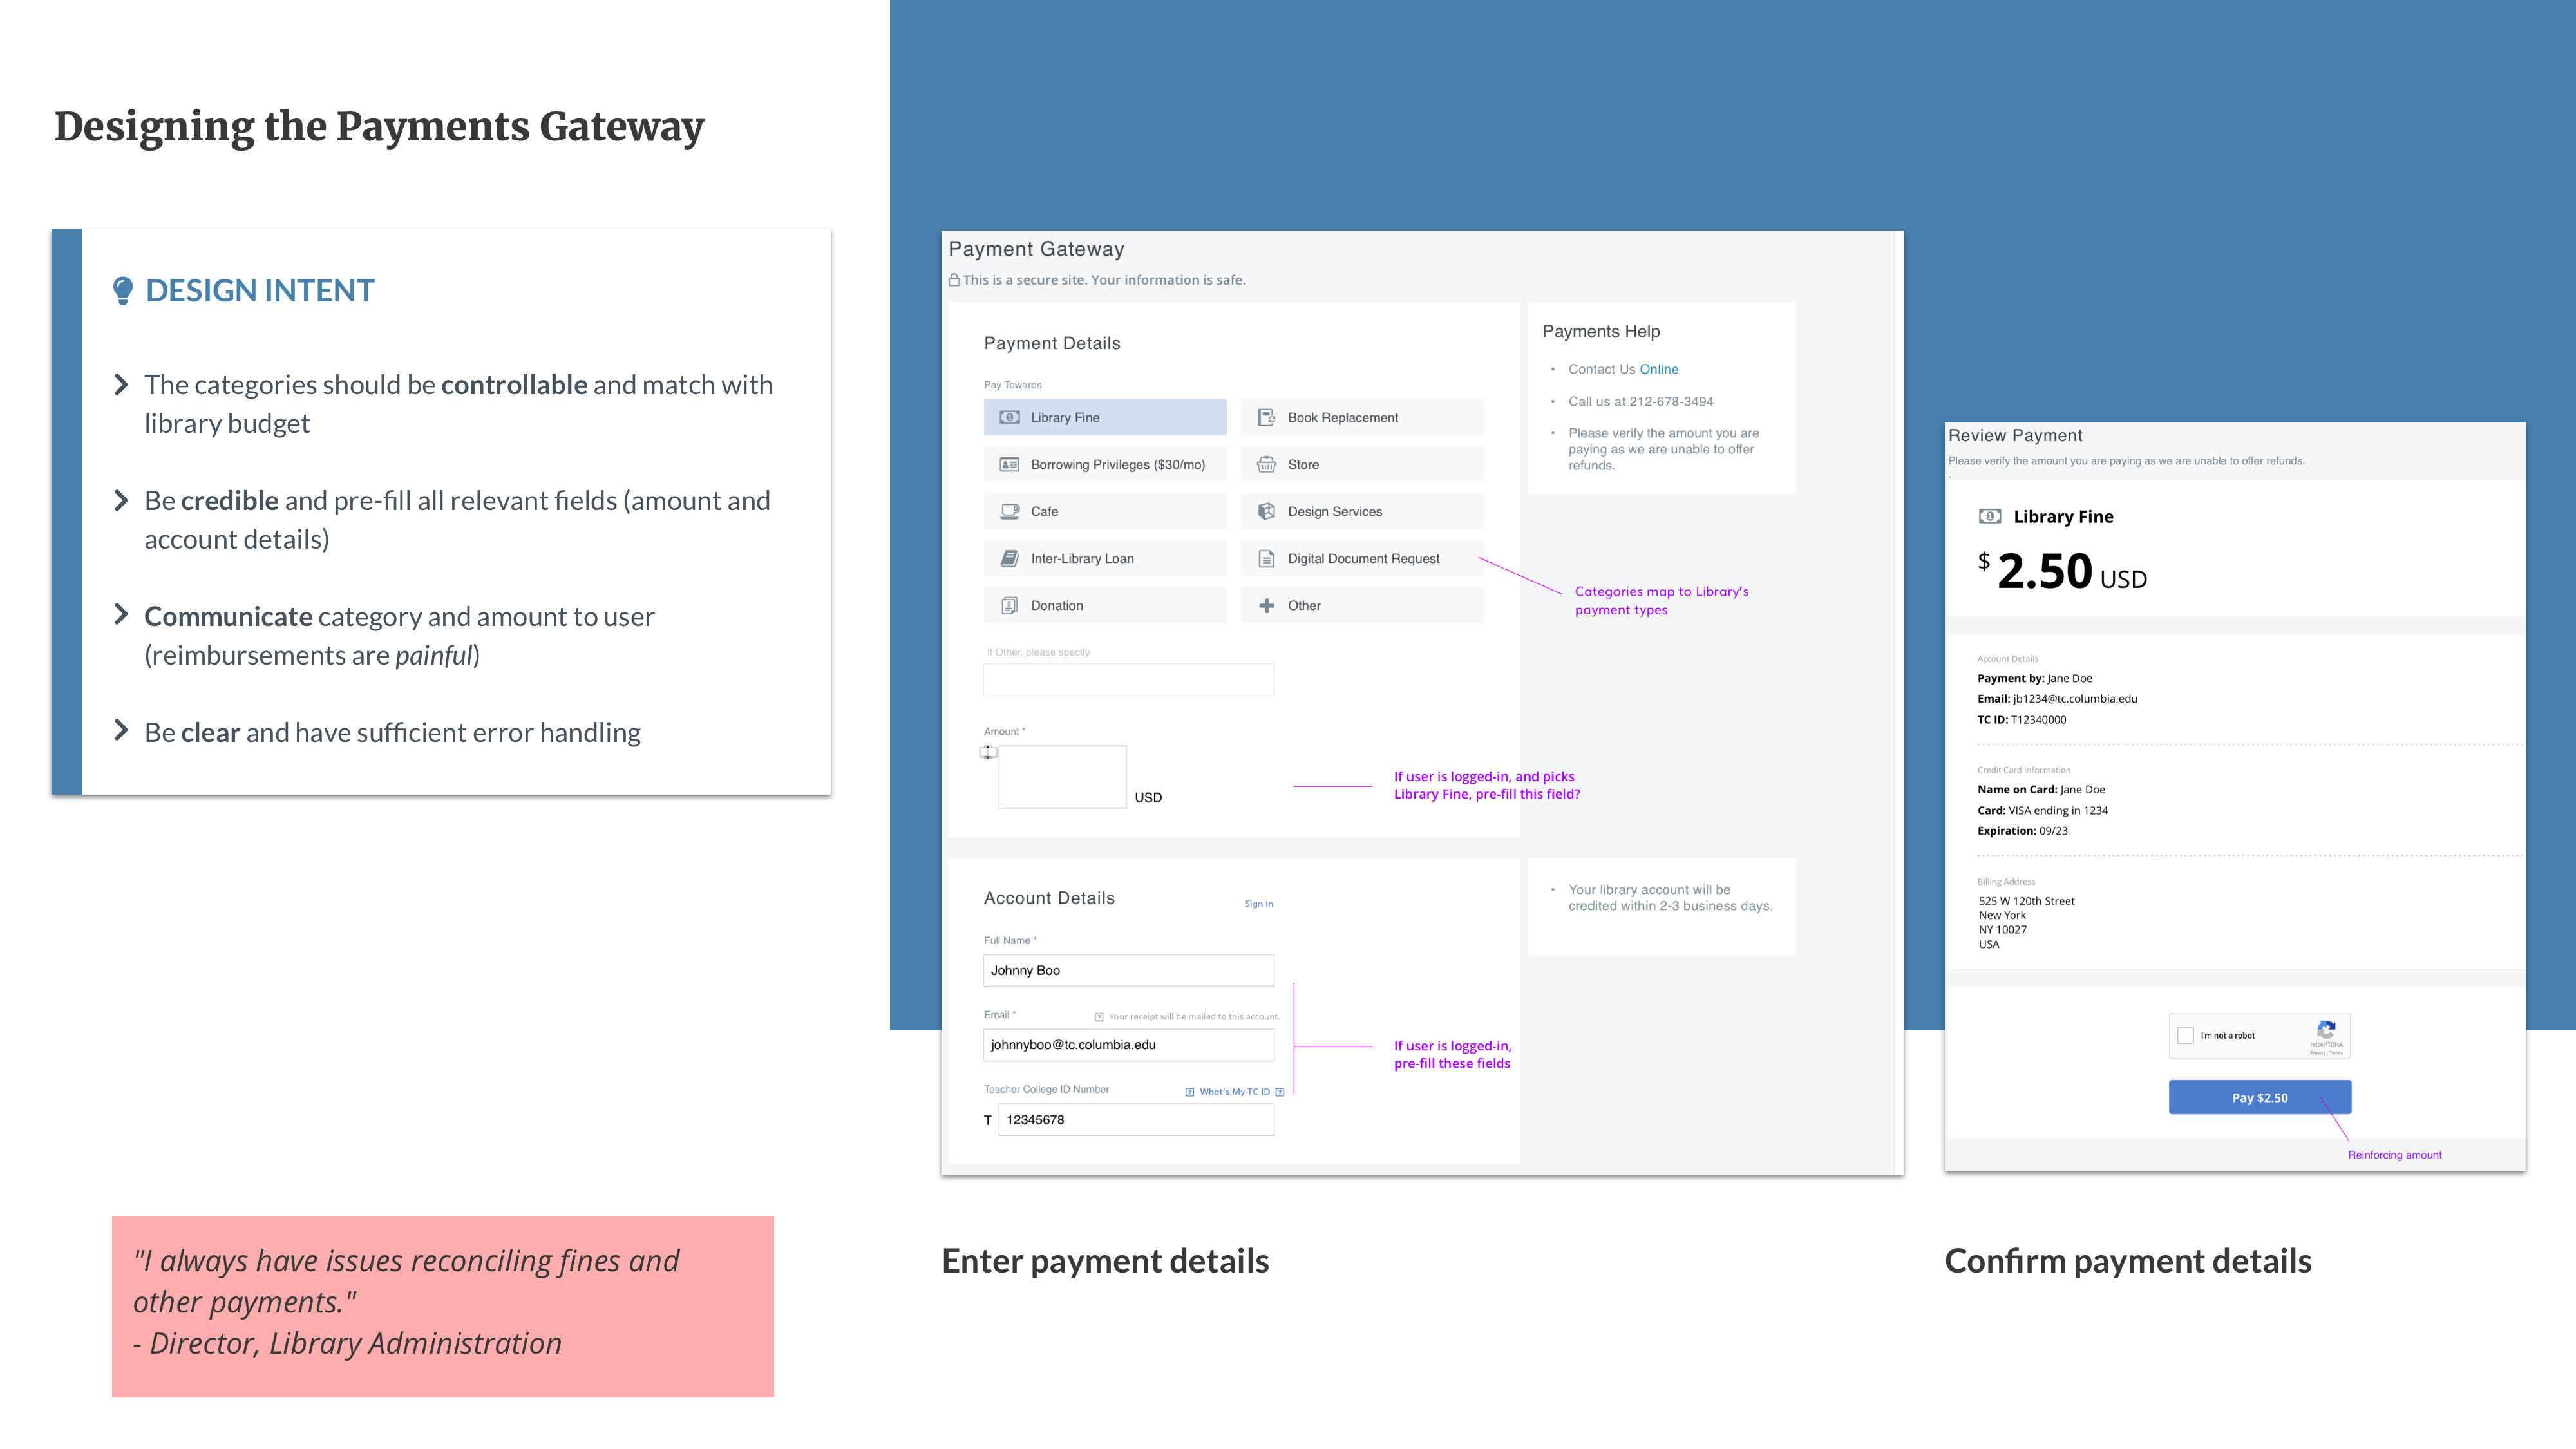Screen dimensions: 2576x1449
Task: Click the Donation icon
Action: tap(1009, 605)
